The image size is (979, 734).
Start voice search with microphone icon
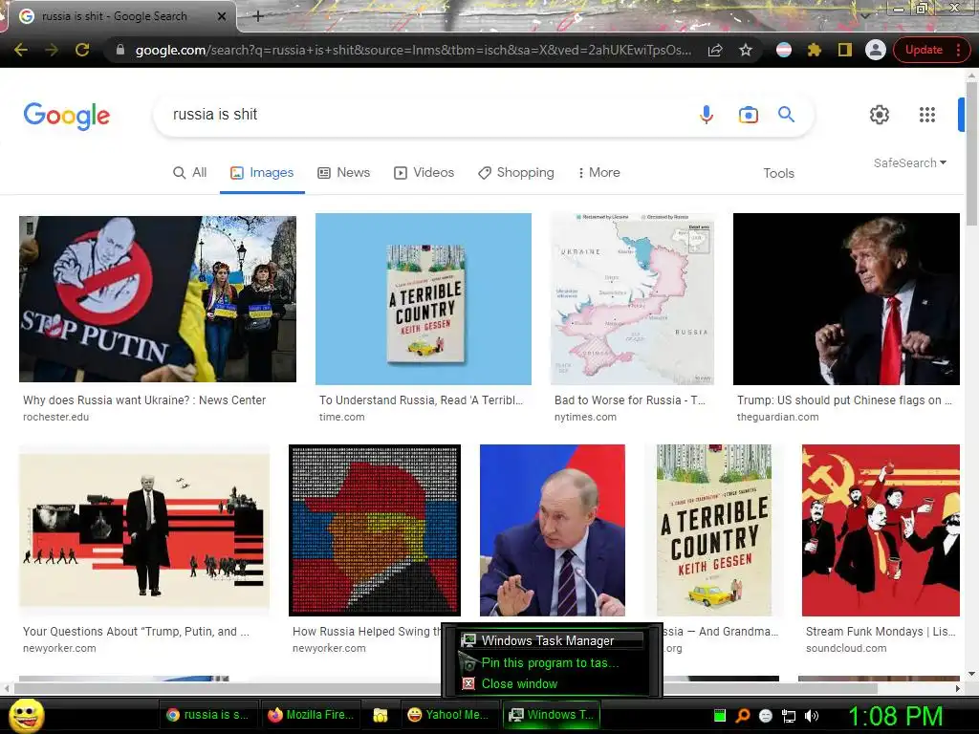(707, 115)
